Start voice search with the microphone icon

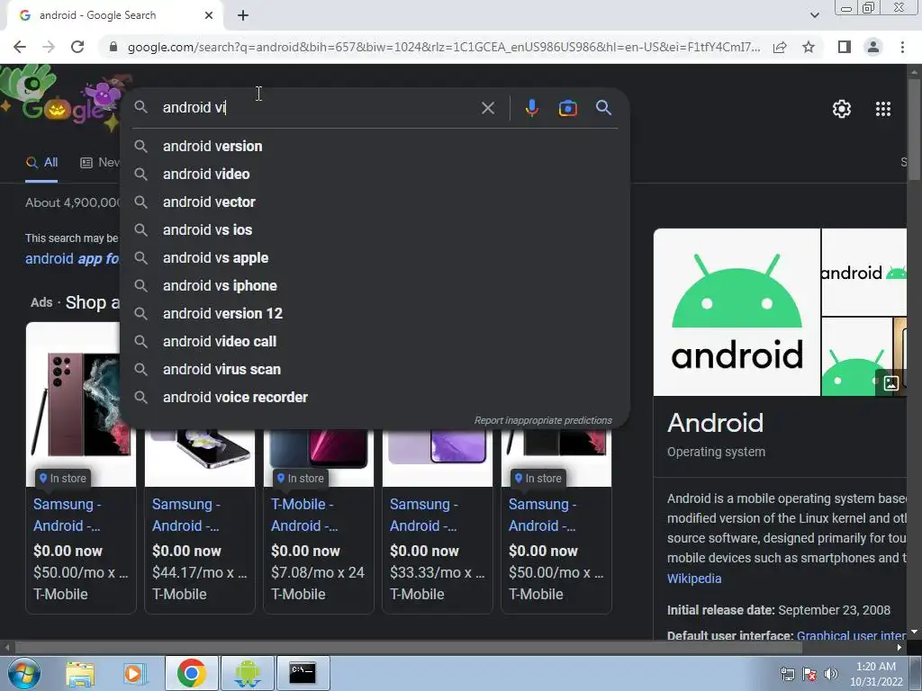531,108
